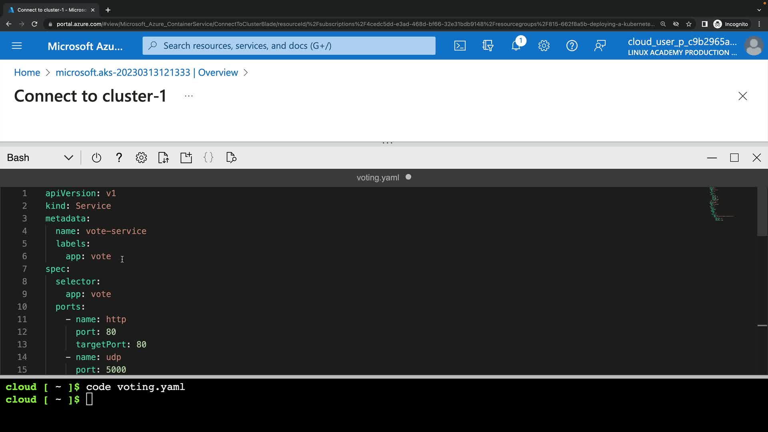Open the Azure portal hamburger menu
768x432 pixels.
17,46
